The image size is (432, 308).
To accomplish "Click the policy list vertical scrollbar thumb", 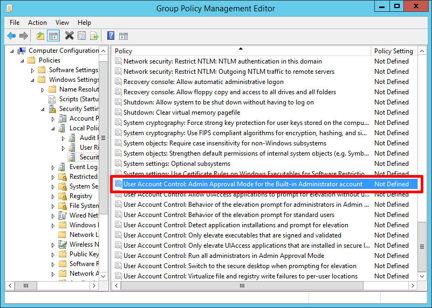I will click(x=422, y=247).
